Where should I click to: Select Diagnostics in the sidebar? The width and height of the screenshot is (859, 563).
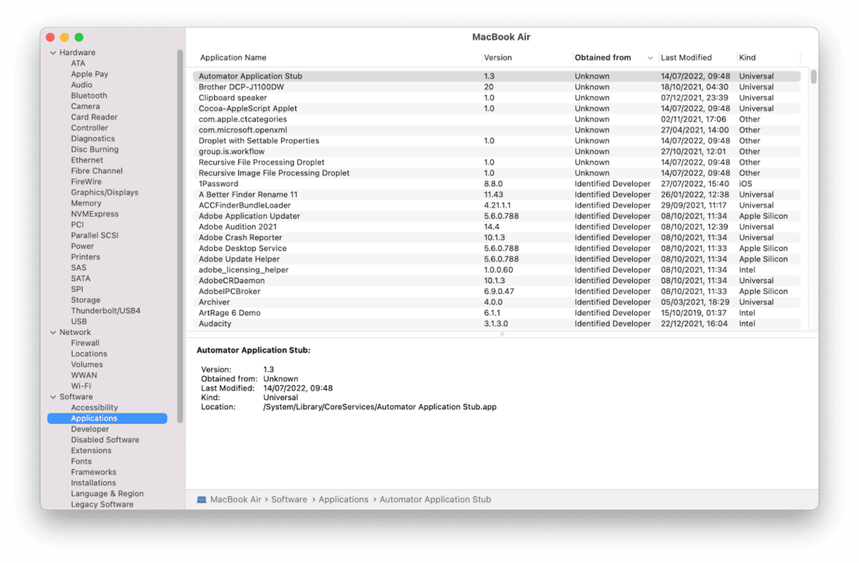click(x=93, y=139)
